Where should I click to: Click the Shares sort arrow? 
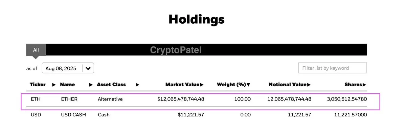364,85
